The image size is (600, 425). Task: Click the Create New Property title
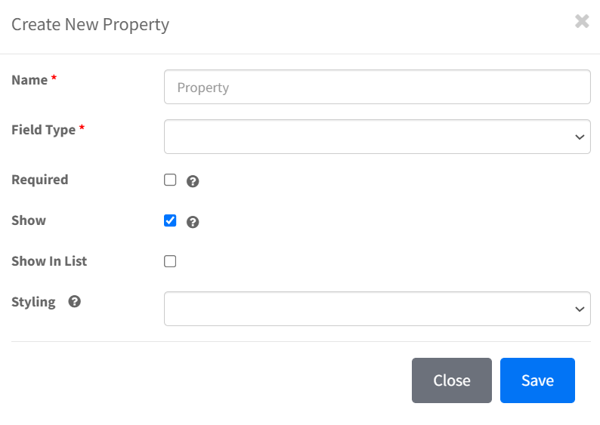[x=91, y=24]
